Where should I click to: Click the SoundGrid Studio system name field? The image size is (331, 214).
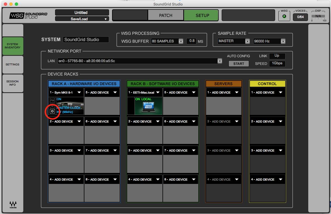[x=86, y=40]
